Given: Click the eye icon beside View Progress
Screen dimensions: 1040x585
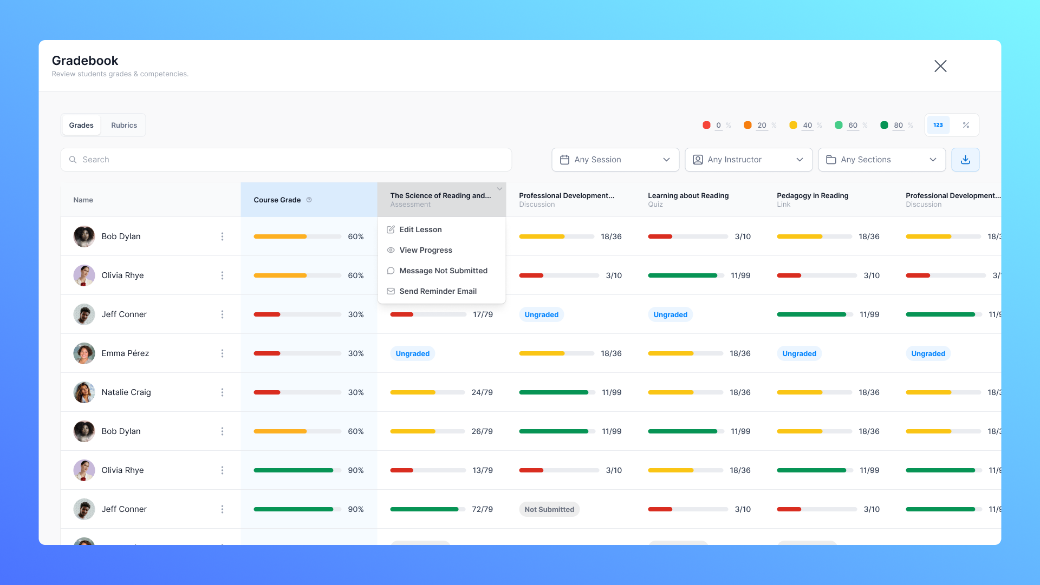Looking at the screenshot, I should click(x=391, y=250).
